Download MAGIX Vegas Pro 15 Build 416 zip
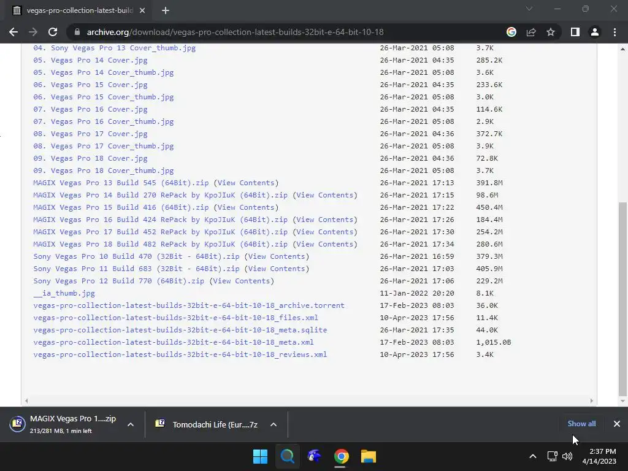This screenshot has width=628, height=471. click(x=121, y=207)
